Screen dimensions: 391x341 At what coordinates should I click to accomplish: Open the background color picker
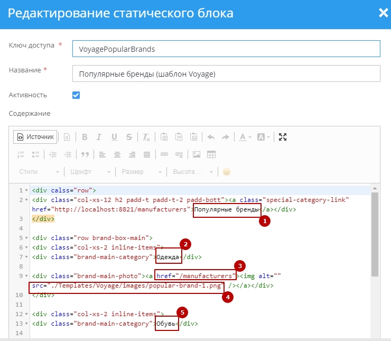click(x=263, y=137)
